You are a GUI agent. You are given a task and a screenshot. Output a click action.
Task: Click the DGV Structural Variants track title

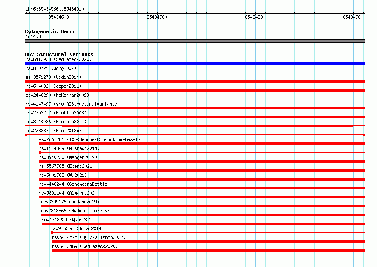pos(59,54)
